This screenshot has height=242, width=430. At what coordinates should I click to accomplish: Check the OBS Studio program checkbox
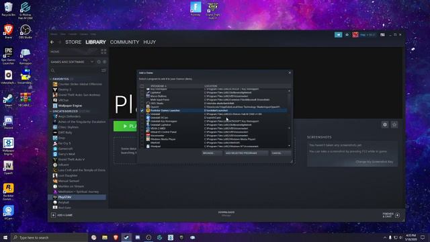142,103
